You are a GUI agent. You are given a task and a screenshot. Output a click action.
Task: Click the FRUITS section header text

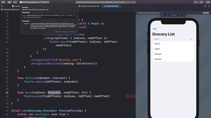pos(156,39)
